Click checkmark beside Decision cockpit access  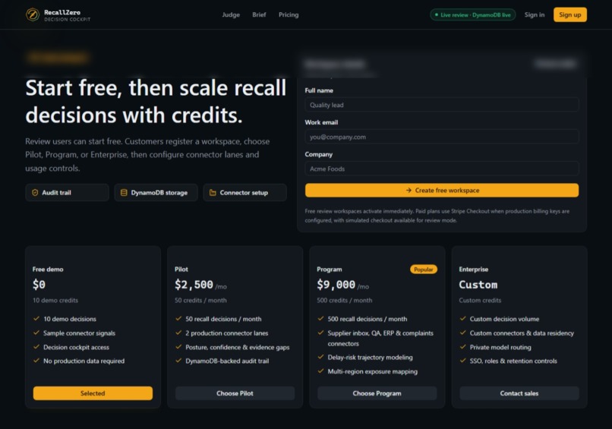tap(36, 347)
